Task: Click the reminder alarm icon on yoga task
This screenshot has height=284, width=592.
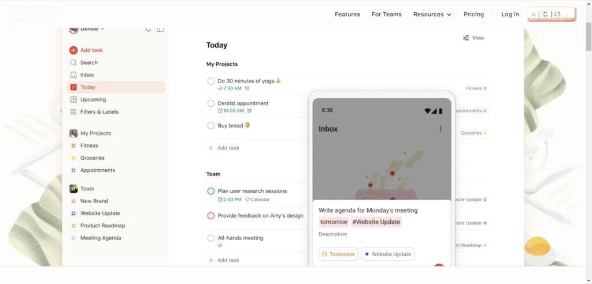Action: (247, 88)
